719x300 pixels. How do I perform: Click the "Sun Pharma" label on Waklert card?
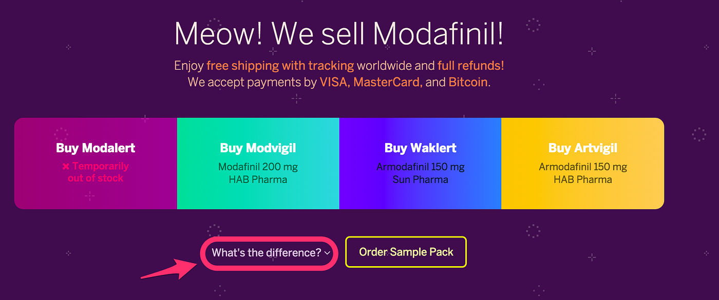coord(420,179)
